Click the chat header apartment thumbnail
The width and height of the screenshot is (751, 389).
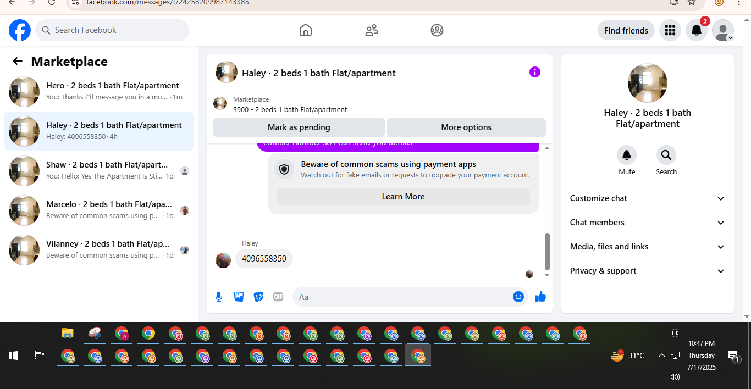[x=227, y=73]
